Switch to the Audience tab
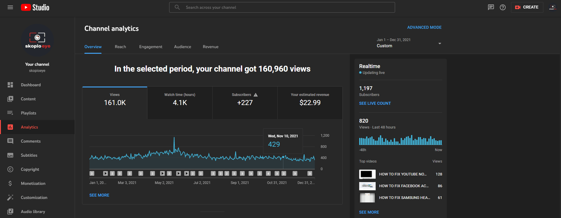The image size is (561, 218). [x=182, y=47]
